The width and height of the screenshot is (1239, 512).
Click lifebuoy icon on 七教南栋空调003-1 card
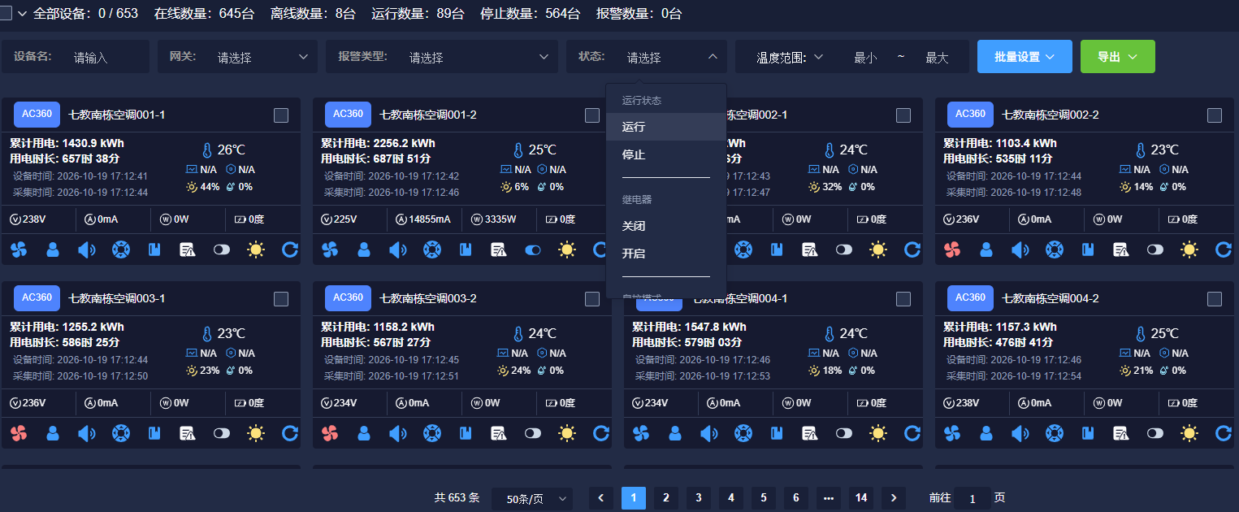pos(120,433)
